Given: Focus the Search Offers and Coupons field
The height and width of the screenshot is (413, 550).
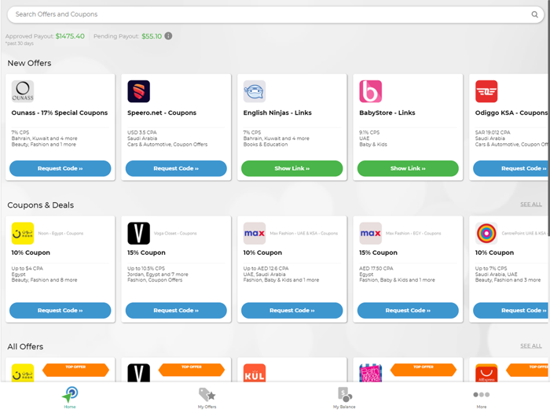Looking at the screenshot, I should 275,14.
